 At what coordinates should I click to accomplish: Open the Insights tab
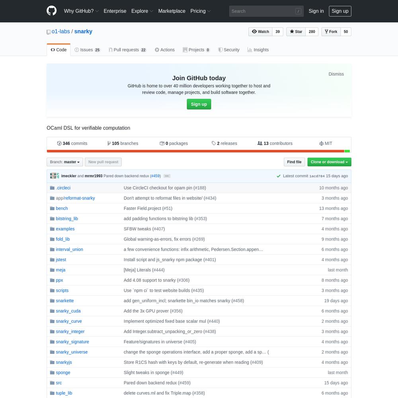click(x=258, y=50)
